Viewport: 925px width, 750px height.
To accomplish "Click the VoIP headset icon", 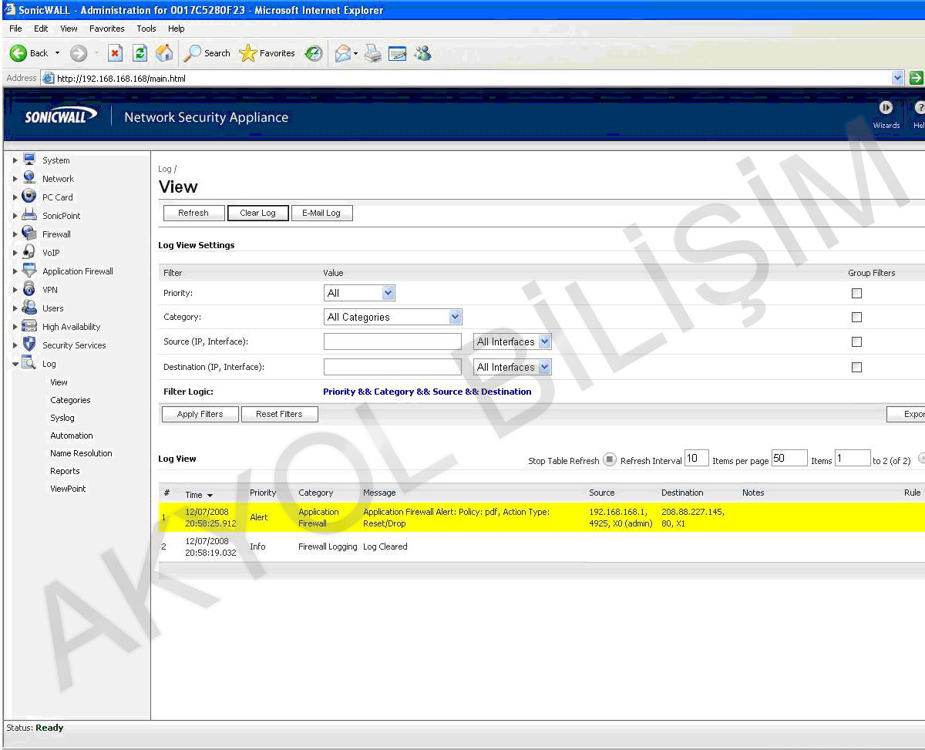I will [x=29, y=252].
